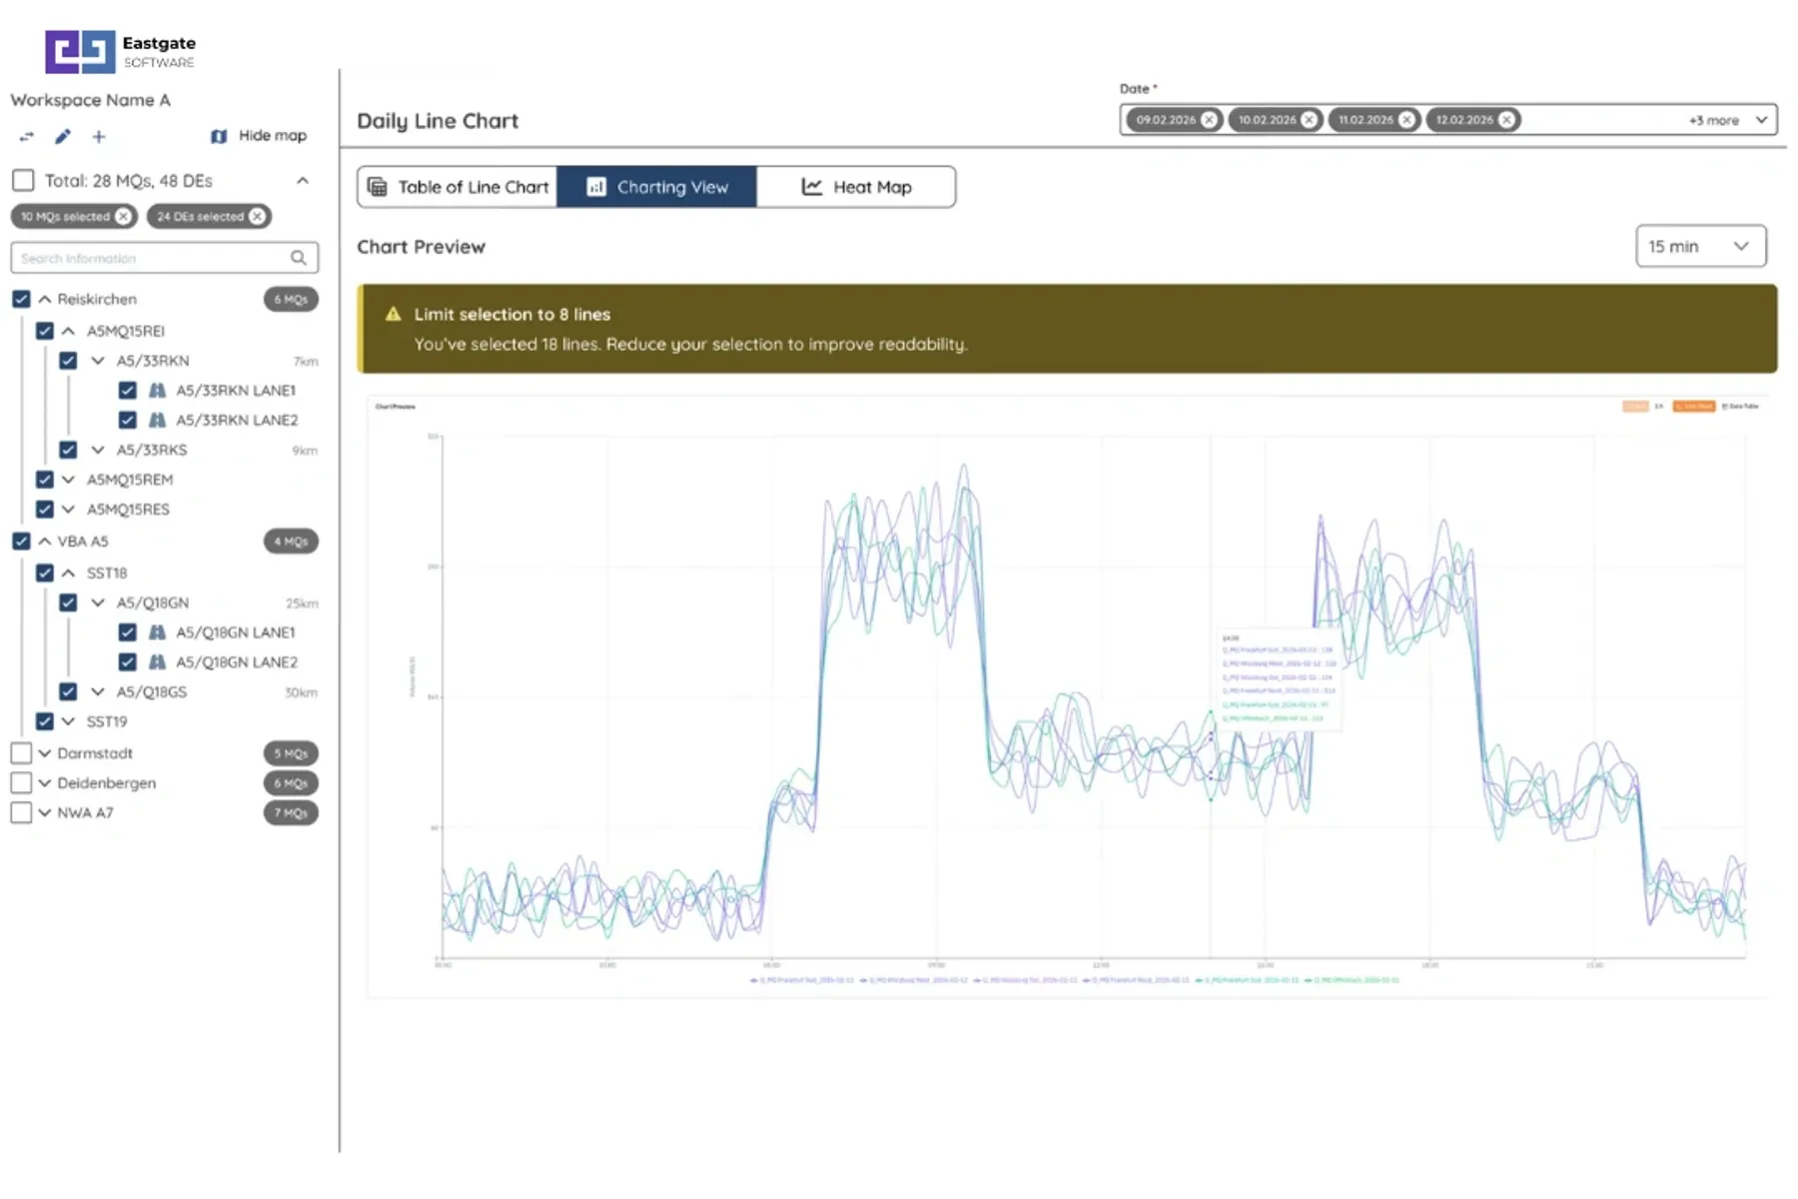The image size is (1798, 1199).
Task: Click the Search information input field
Action: 150,258
